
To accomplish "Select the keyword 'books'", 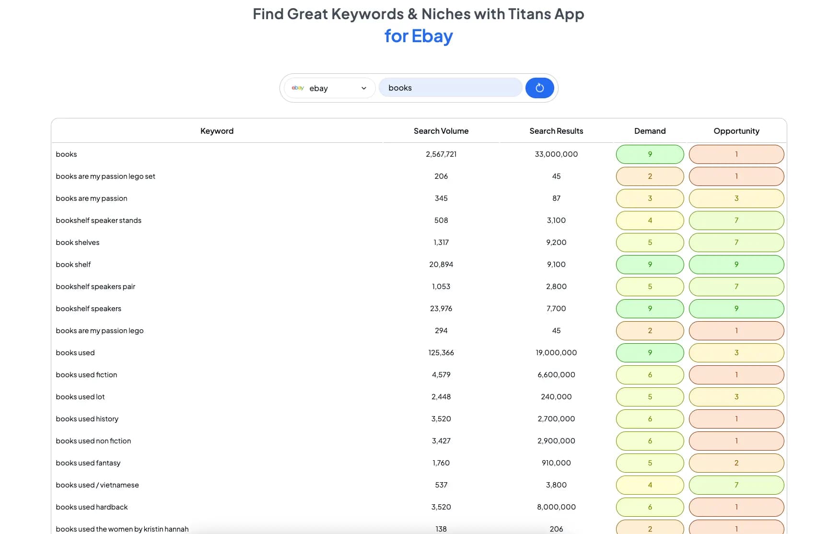I will pos(66,154).
